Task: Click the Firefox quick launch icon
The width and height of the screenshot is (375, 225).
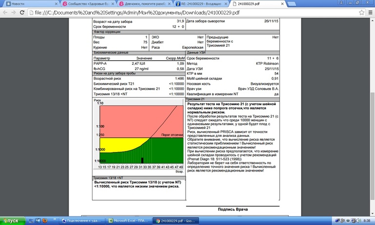Action: [x=44, y=220]
